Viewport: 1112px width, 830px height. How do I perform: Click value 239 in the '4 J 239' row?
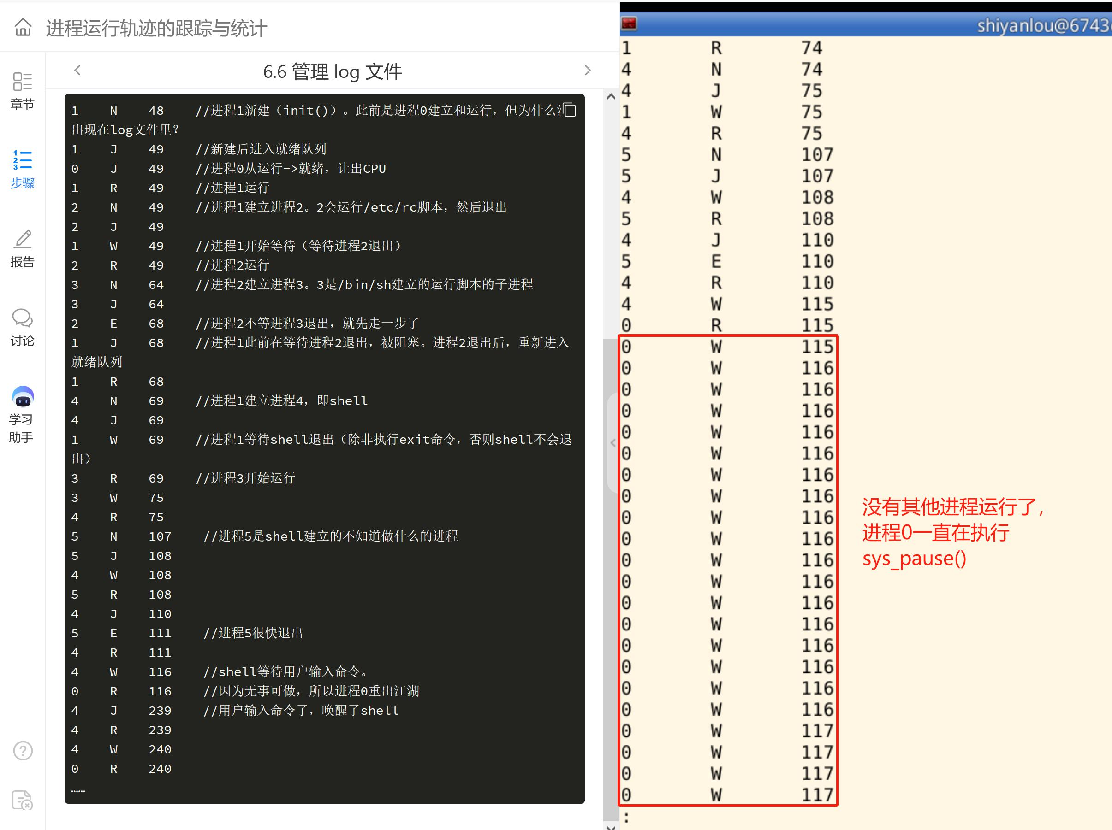pyautogui.click(x=160, y=711)
